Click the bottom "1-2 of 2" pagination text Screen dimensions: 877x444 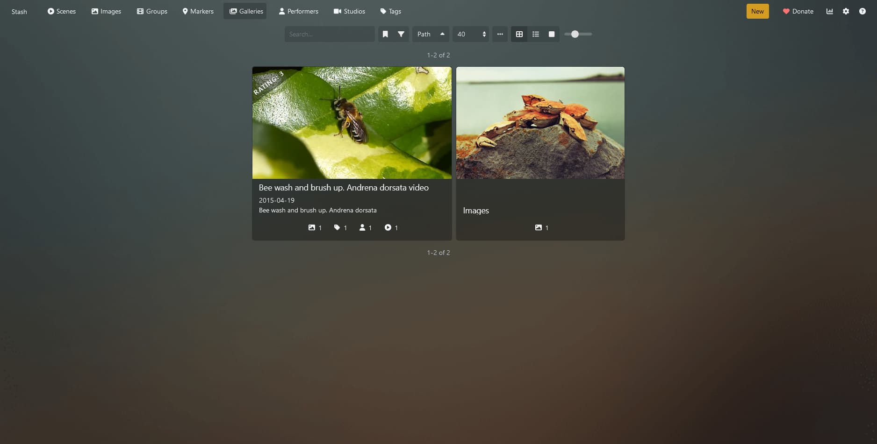438,253
